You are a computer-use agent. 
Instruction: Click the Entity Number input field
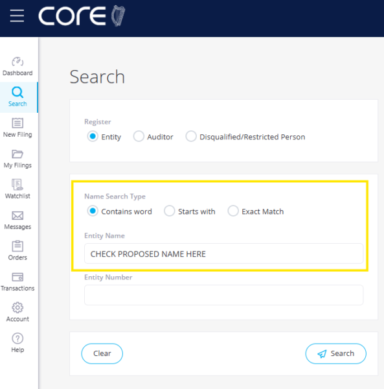pyautogui.click(x=223, y=295)
